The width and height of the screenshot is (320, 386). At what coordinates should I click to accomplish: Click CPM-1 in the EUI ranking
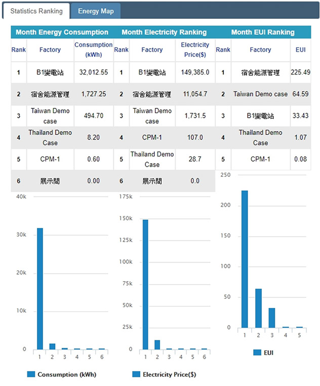tap(260, 159)
